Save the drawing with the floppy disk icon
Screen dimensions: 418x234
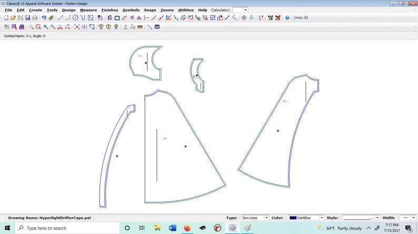click(x=28, y=18)
